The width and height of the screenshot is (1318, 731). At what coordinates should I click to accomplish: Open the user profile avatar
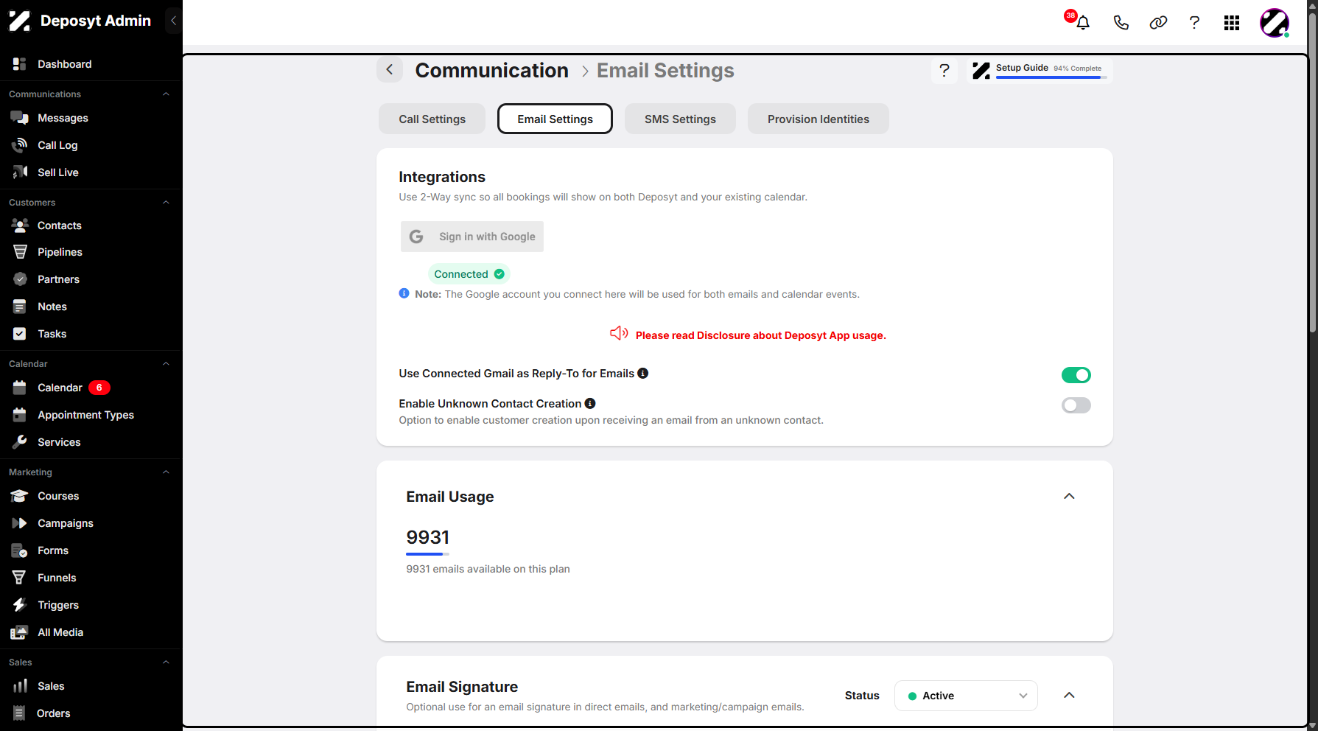1275,23
